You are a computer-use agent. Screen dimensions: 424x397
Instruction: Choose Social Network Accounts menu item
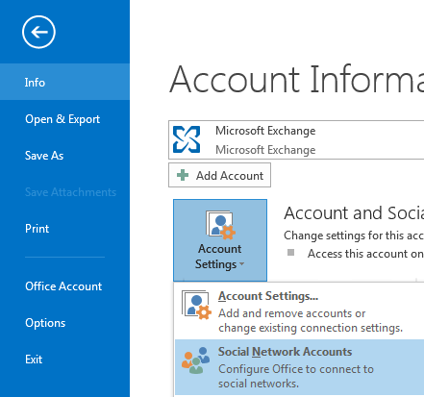tap(299, 367)
